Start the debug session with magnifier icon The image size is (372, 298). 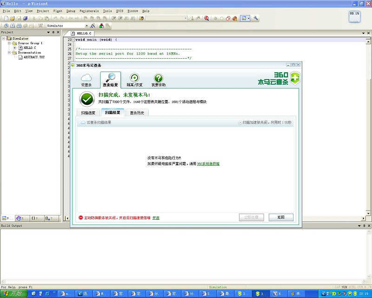[206, 18]
